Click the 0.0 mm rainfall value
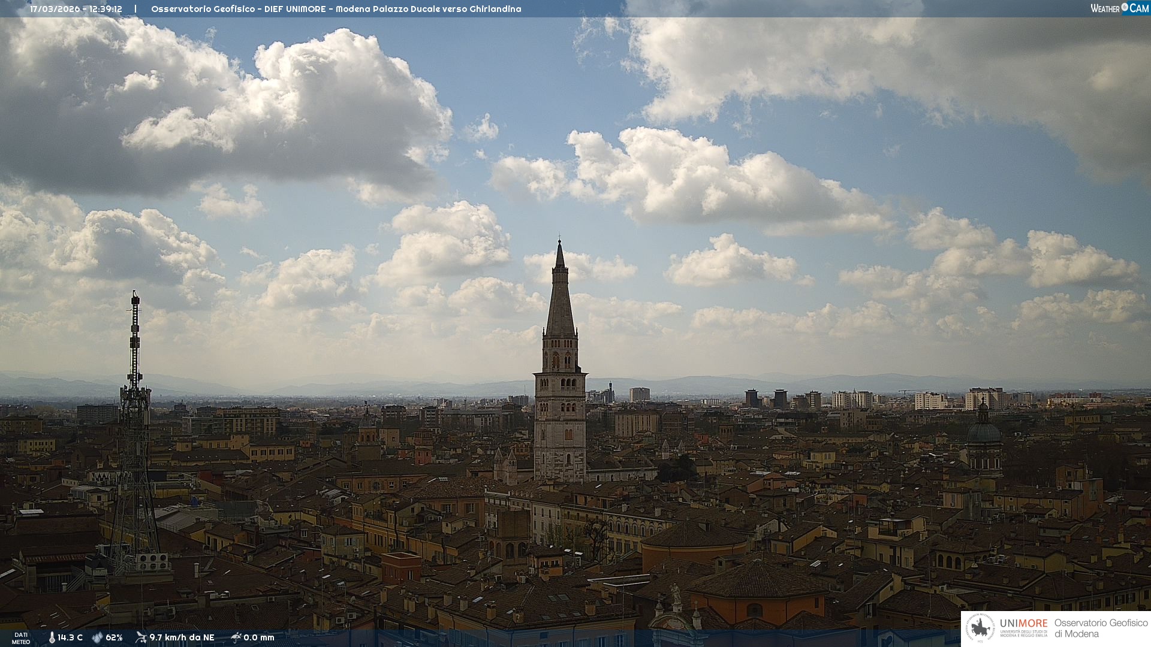Image resolution: width=1151 pixels, height=647 pixels. coord(259,637)
